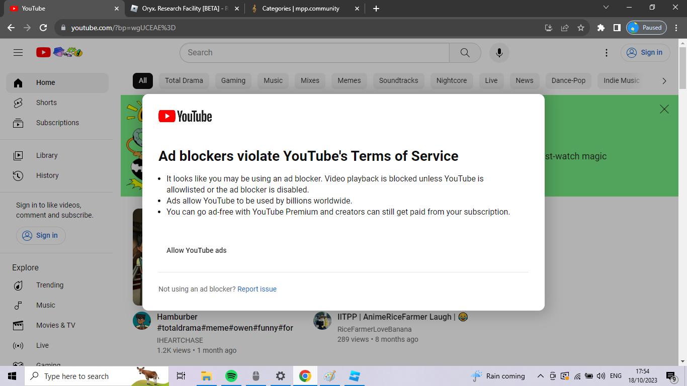Open Music under Explore
687x386 pixels.
pos(57,305)
